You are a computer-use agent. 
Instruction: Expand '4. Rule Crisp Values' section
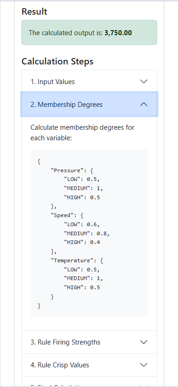click(89, 365)
